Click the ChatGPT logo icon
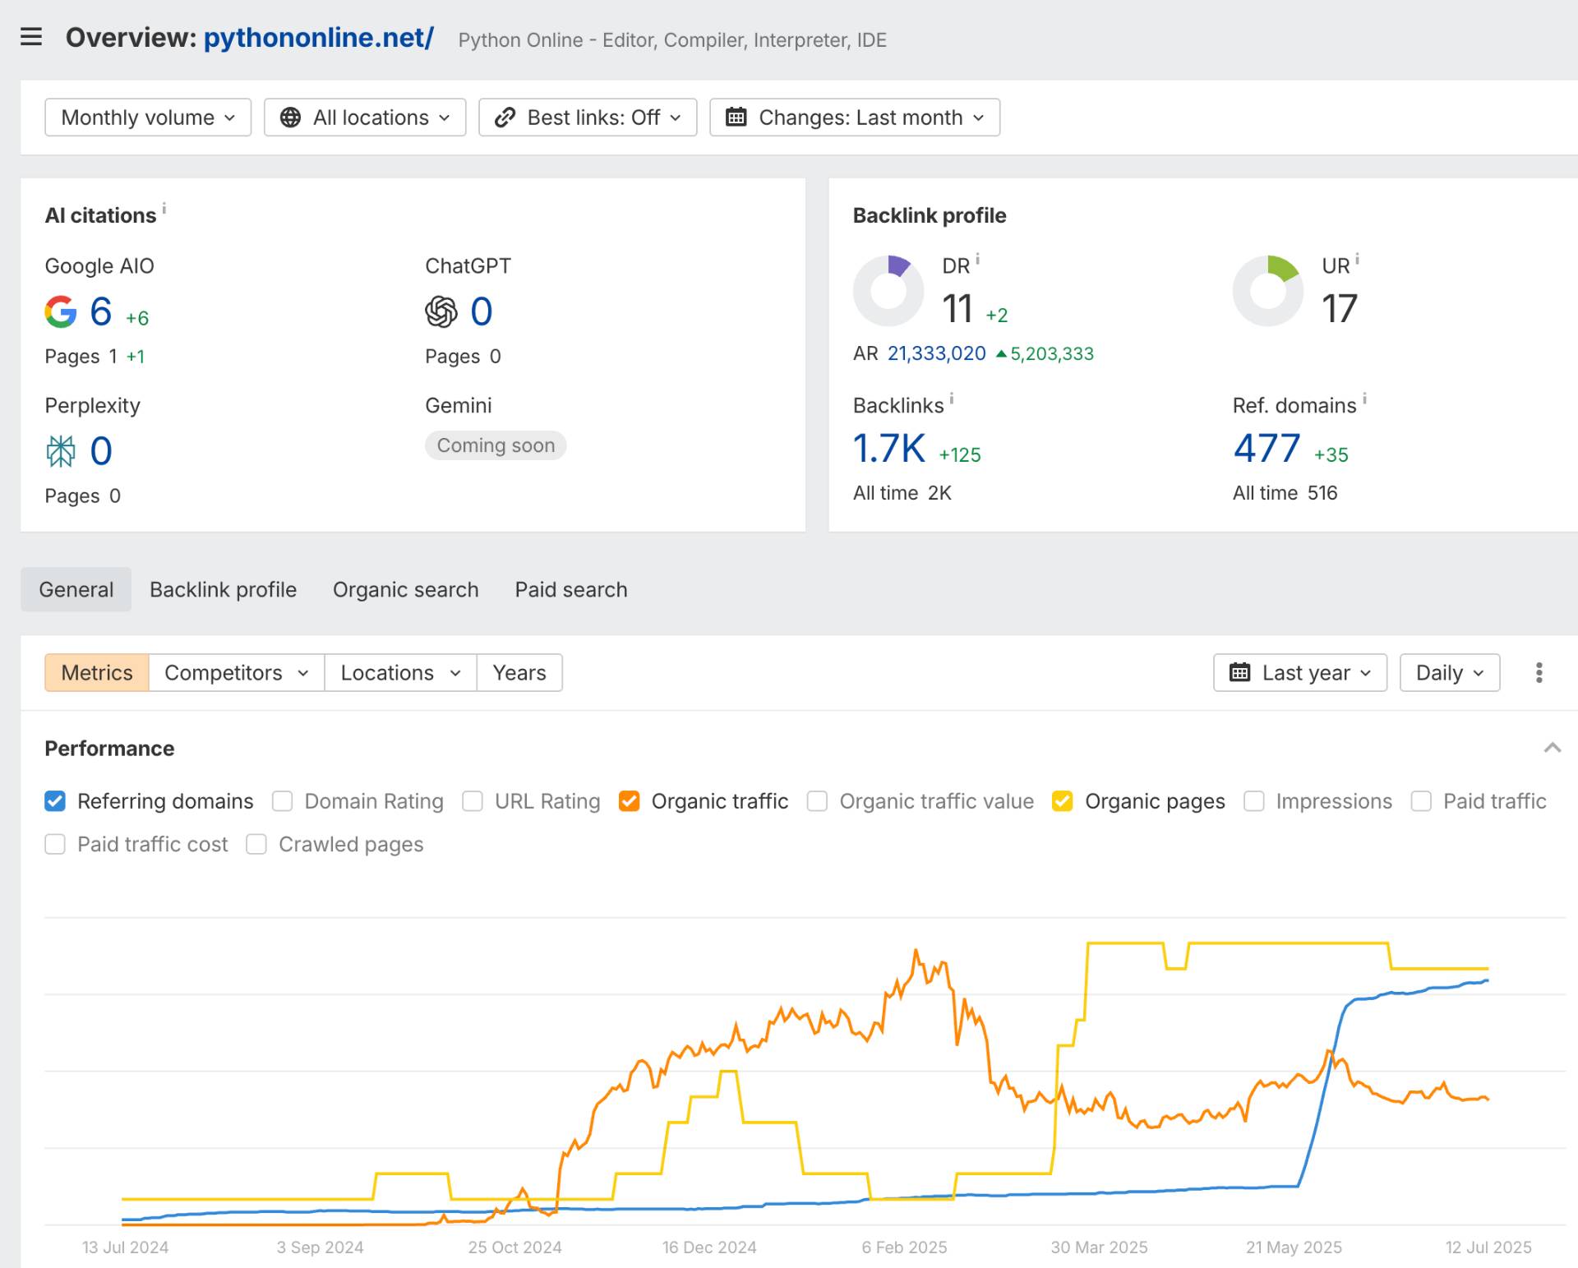 [441, 311]
